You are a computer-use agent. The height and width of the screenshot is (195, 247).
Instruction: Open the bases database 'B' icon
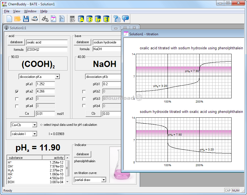pos(90,19)
